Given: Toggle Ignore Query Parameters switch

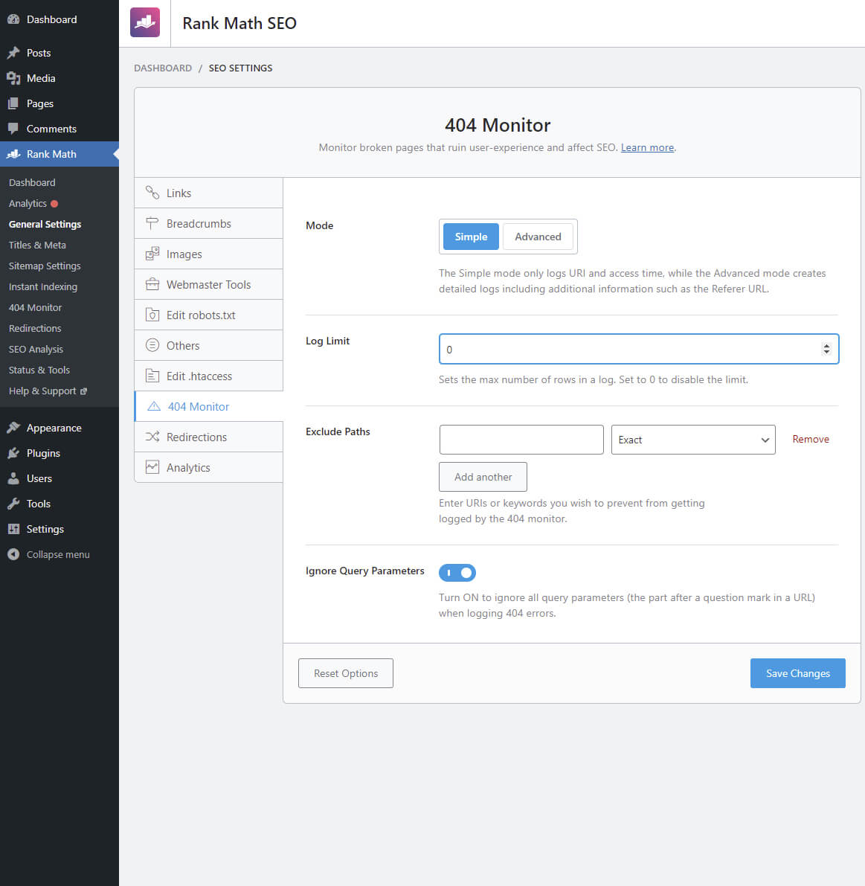Looking at the screenshot, I should [457, 572].
